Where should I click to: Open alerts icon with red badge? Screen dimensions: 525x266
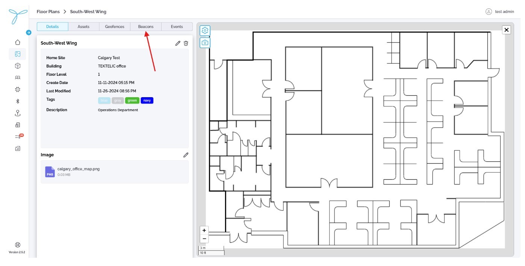point(18,137)
